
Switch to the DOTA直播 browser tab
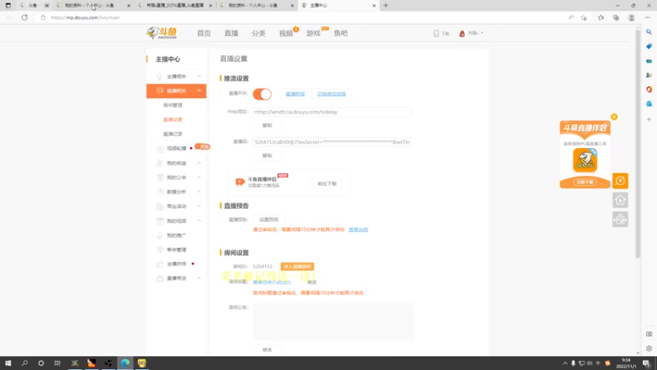tap(175, 6)
